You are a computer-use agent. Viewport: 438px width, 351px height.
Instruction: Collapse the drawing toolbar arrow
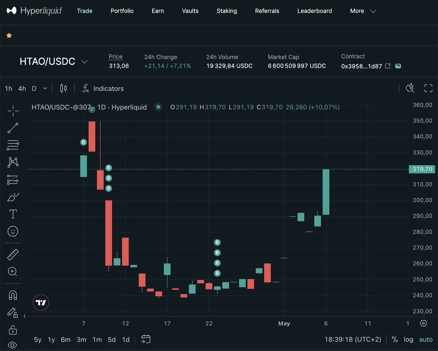(24, 316)
